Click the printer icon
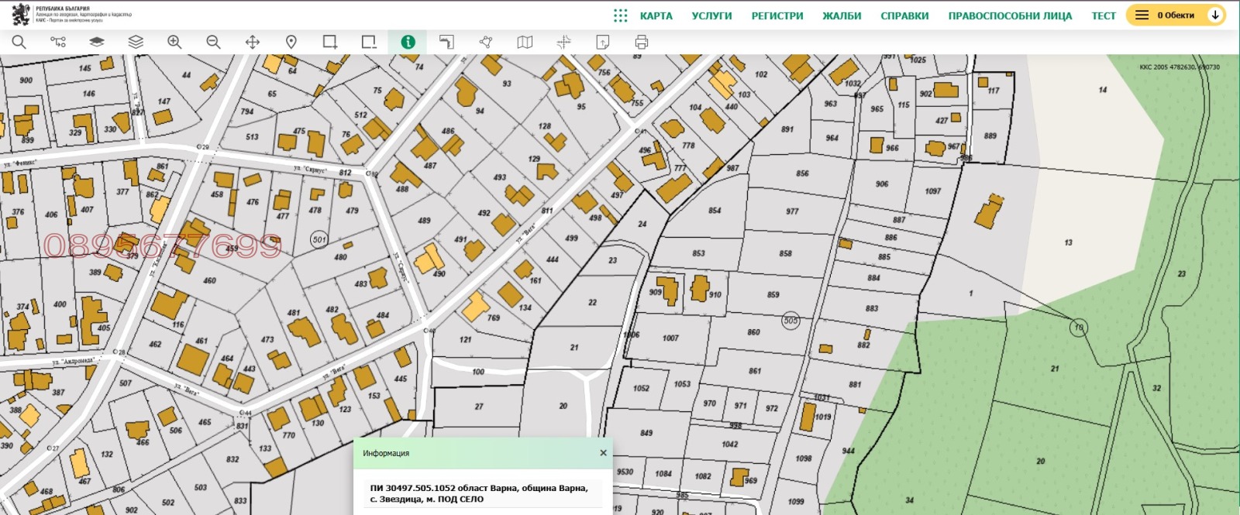The height and width of the screenshot is (515, 1240). [x=641, y=43]
